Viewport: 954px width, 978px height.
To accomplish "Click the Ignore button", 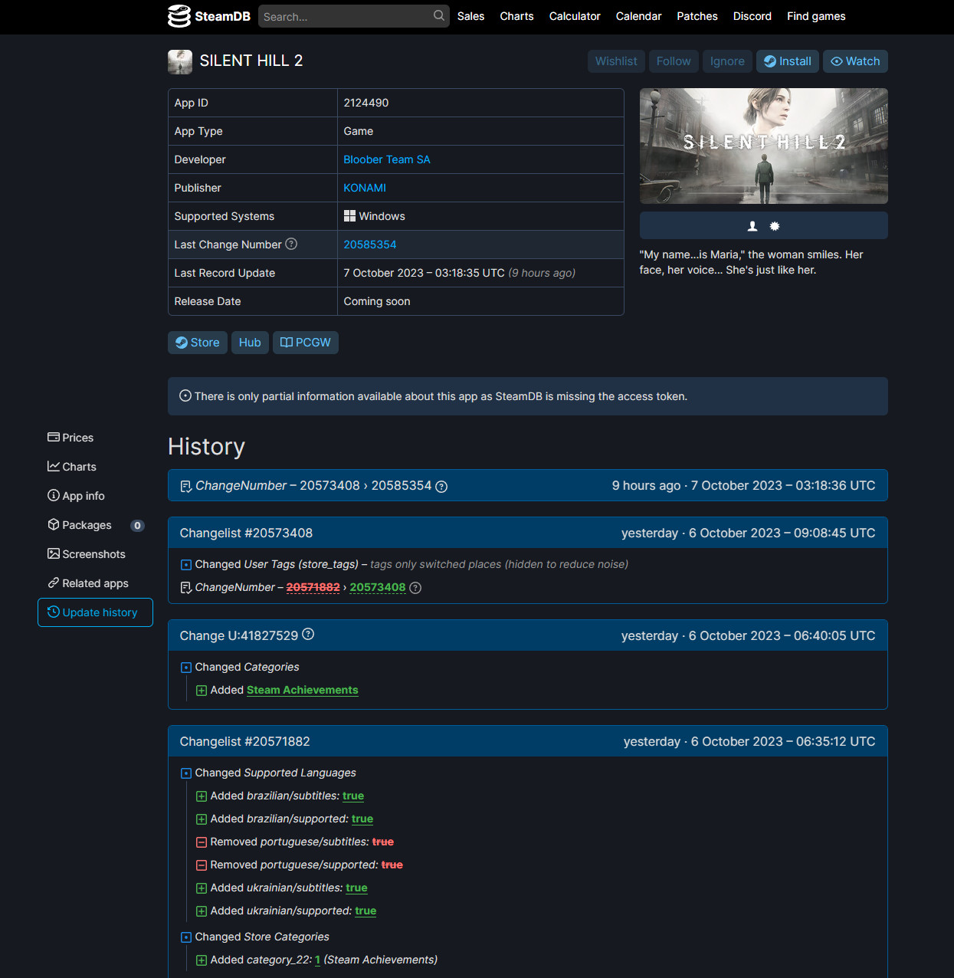I will tap(727, 61).
